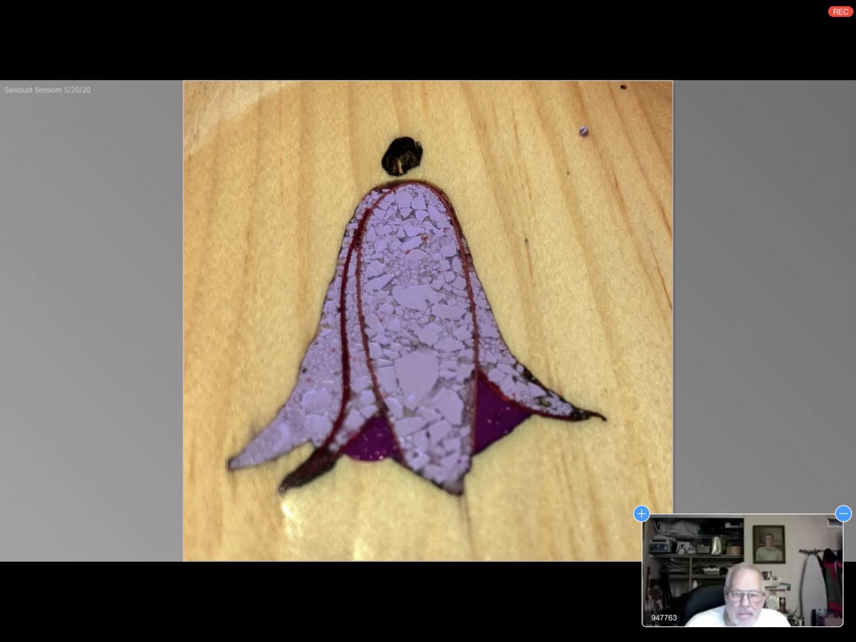
Task: Click the framed portrait in the webcam background
Action: pos(769,544)
